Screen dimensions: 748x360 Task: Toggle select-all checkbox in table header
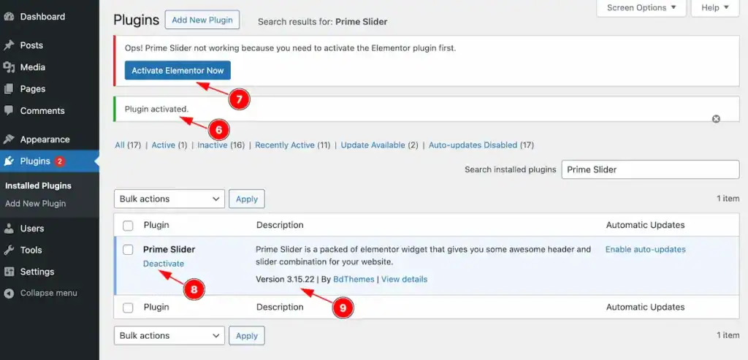tap(128, 226)
